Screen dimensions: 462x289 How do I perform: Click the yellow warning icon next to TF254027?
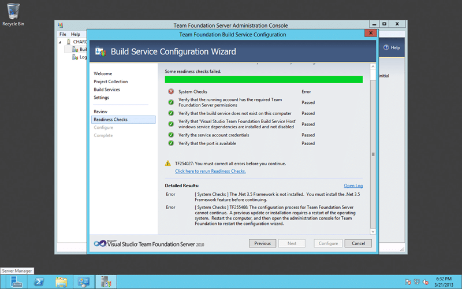167,164
